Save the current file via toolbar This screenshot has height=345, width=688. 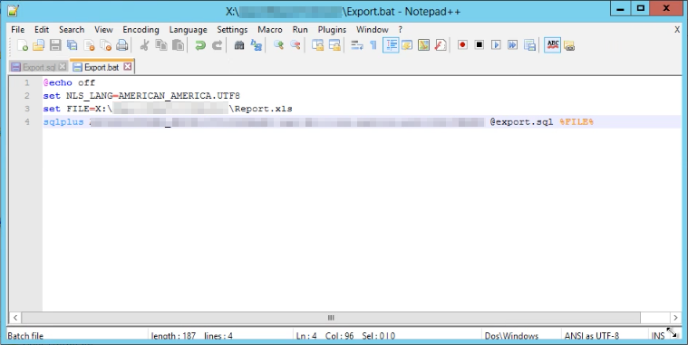(x=55, y=45)
